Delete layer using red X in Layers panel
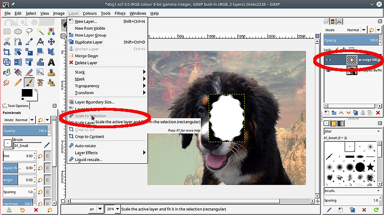Screen dimensions: 384x215 (378, 112)
